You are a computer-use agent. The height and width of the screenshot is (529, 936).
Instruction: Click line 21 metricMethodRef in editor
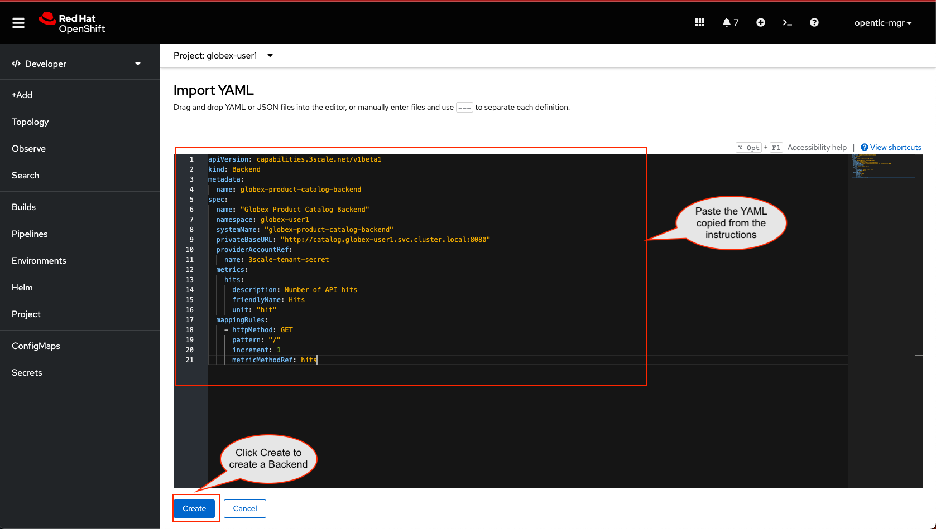[x=275, y=360]
